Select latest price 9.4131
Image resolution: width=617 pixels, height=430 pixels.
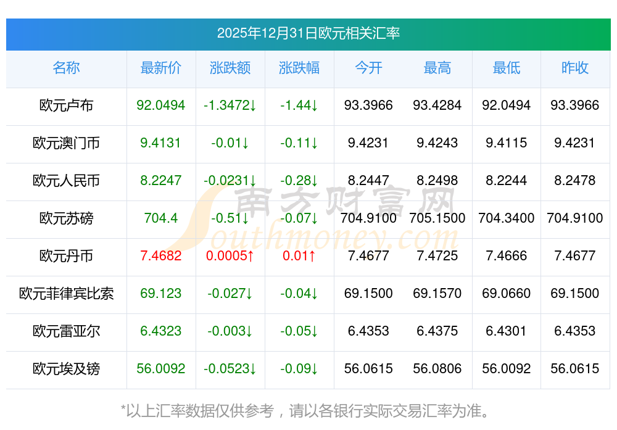click(160, 143)
